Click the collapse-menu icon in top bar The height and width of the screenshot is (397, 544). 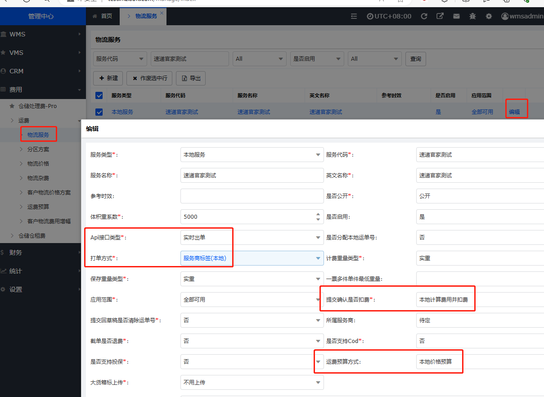coord(354,16)
